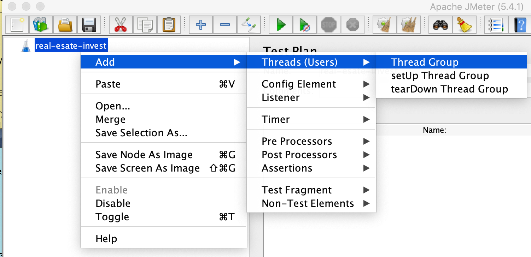Expand the Assertions submenu
The height and width of the screenshot is (257, 531).
(311, 168)
